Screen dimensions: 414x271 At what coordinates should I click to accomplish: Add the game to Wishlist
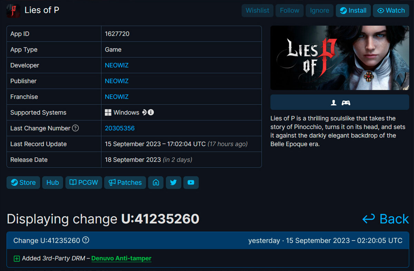click(x=257, y=11)
